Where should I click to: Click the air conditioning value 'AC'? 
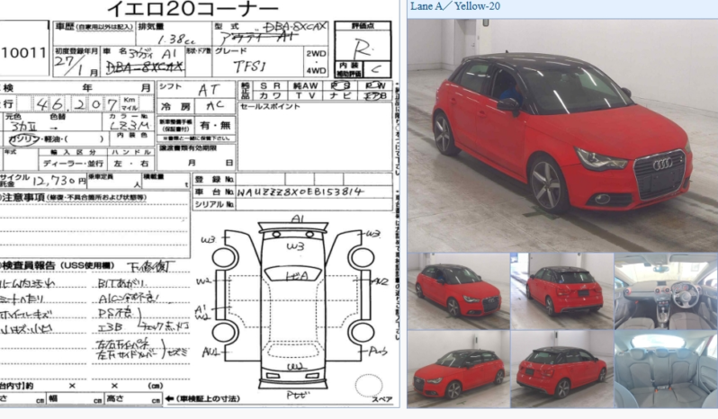click(215, 106)
